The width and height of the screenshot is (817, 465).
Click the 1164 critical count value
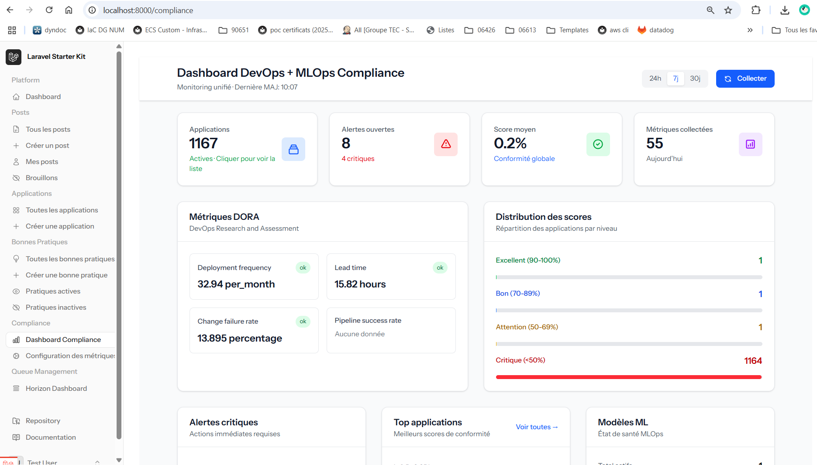pos(753,361)
